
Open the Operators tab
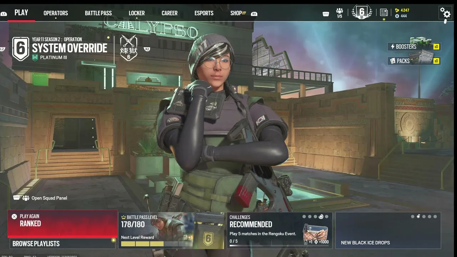[x=56, y=13]
